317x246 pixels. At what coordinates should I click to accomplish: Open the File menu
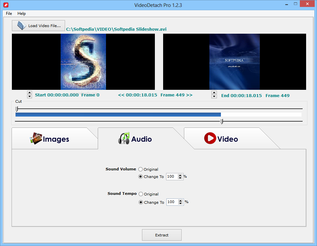point(9,14)
